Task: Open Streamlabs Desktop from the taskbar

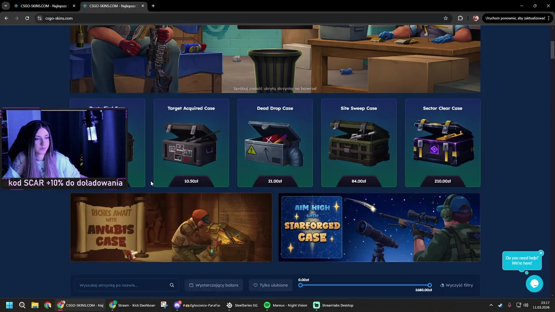Action: pos(333,305)
